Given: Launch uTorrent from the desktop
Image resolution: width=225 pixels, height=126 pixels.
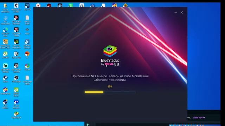Looking at the screenshot, I should pos(6,54).
